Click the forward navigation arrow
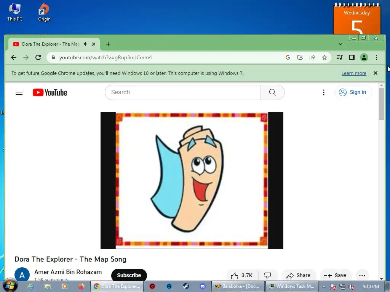Screen dimensions: 390x292 (26, 58)
